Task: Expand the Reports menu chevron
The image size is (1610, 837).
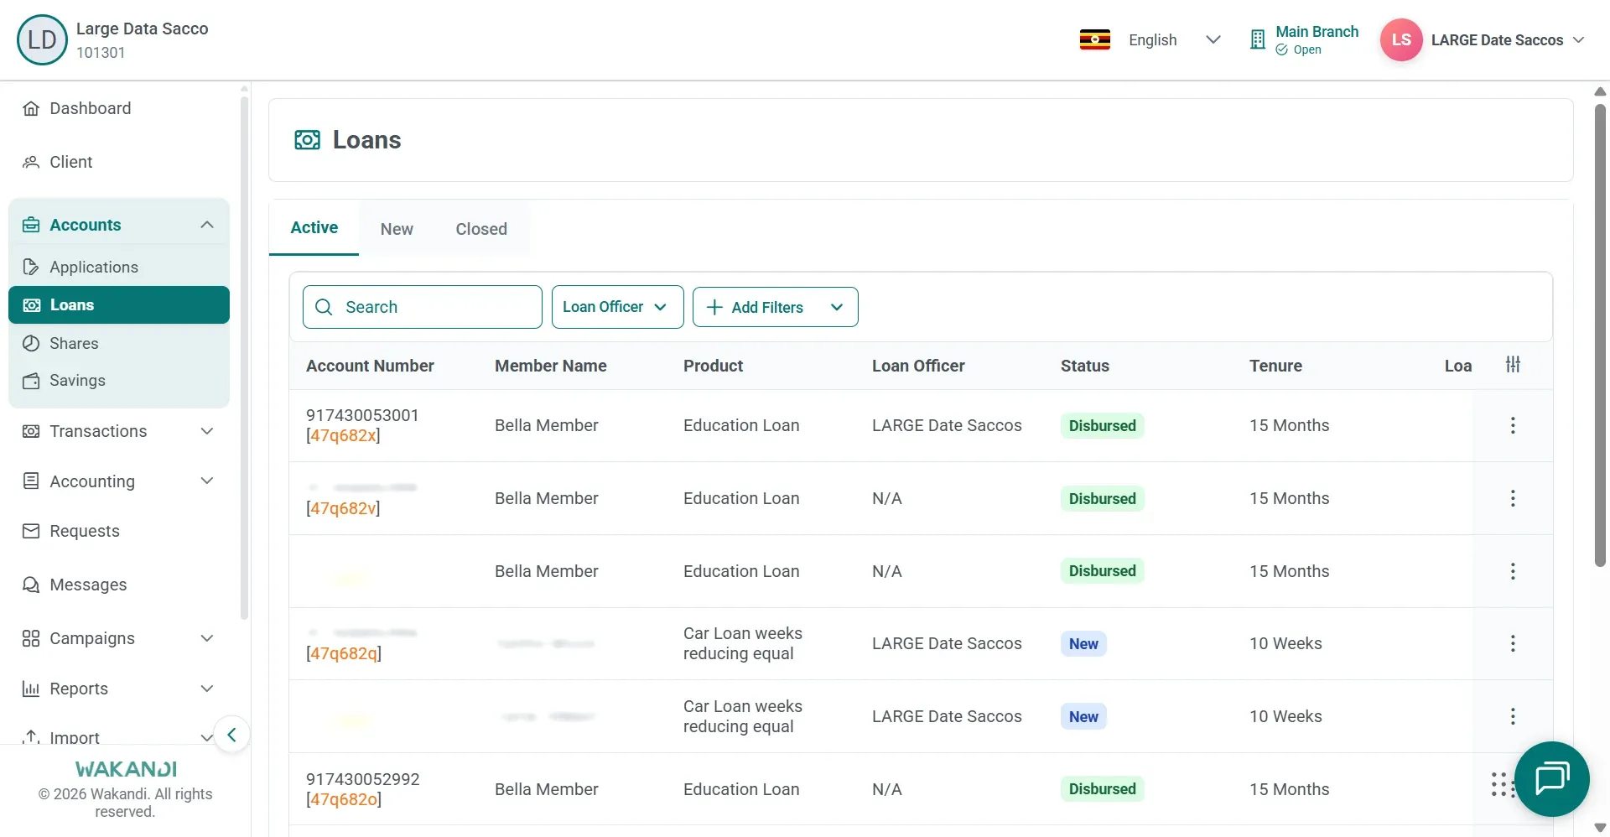Action: 207,689
